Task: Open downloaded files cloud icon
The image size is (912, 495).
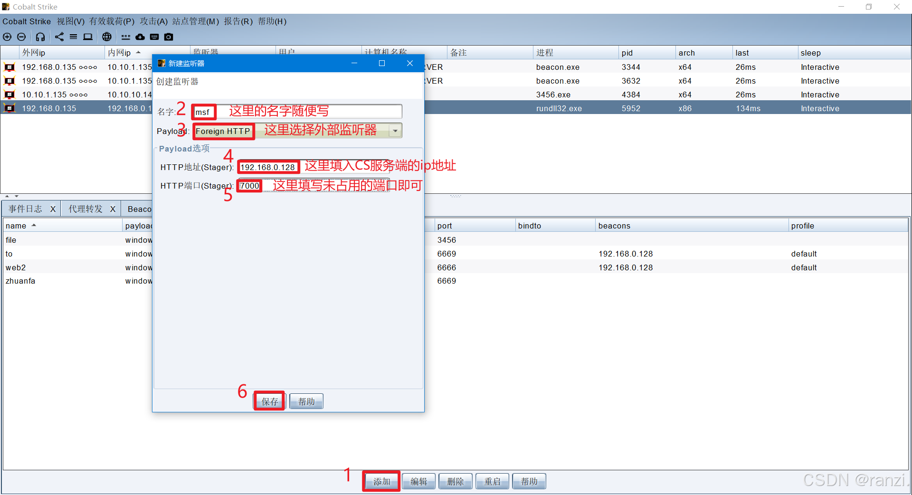Action: [140, 37]
